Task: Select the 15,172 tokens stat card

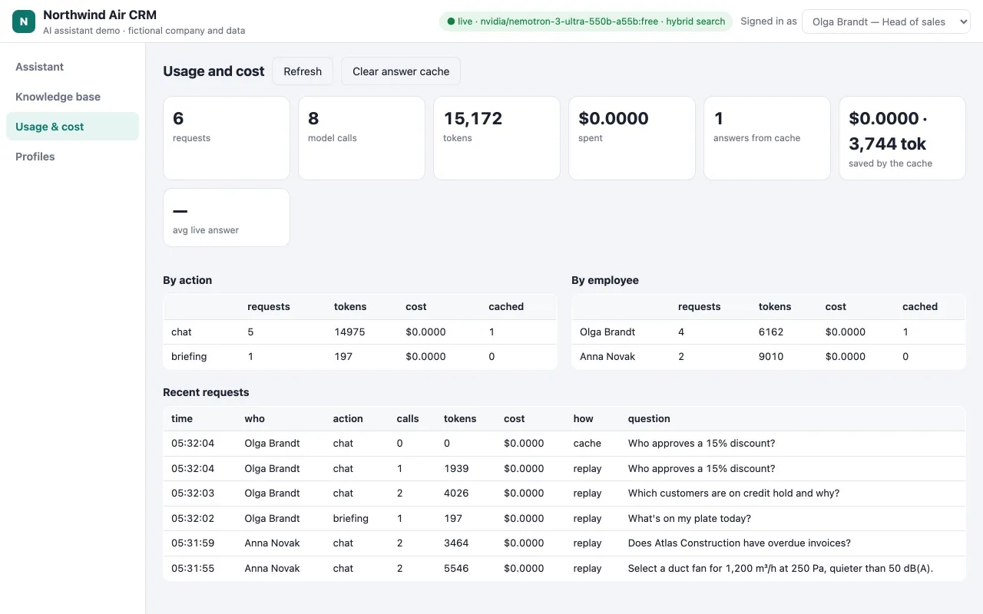Action: (497, 138)
